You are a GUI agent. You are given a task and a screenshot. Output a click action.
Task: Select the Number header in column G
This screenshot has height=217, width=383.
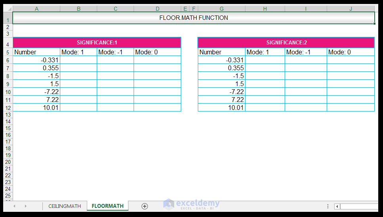tap(222, 52)
